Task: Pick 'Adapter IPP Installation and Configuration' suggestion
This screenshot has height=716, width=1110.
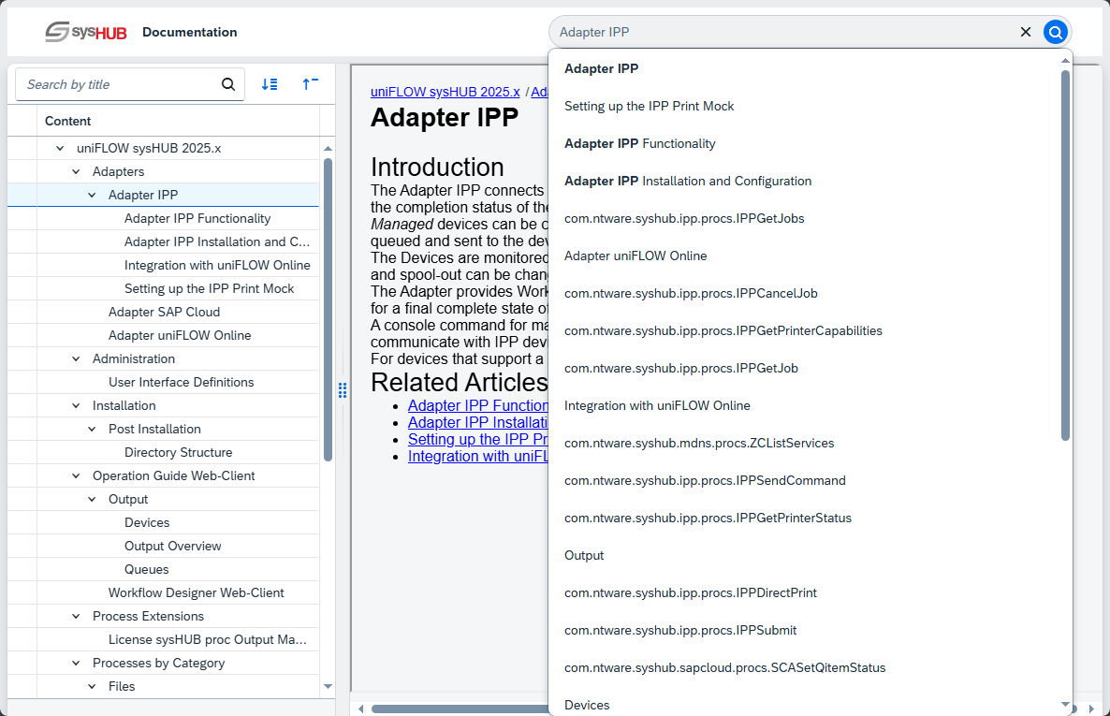Action: coord(805,182)
